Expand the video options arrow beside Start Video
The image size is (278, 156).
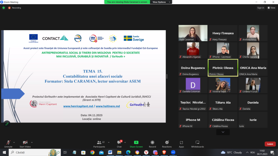[32, 142]
